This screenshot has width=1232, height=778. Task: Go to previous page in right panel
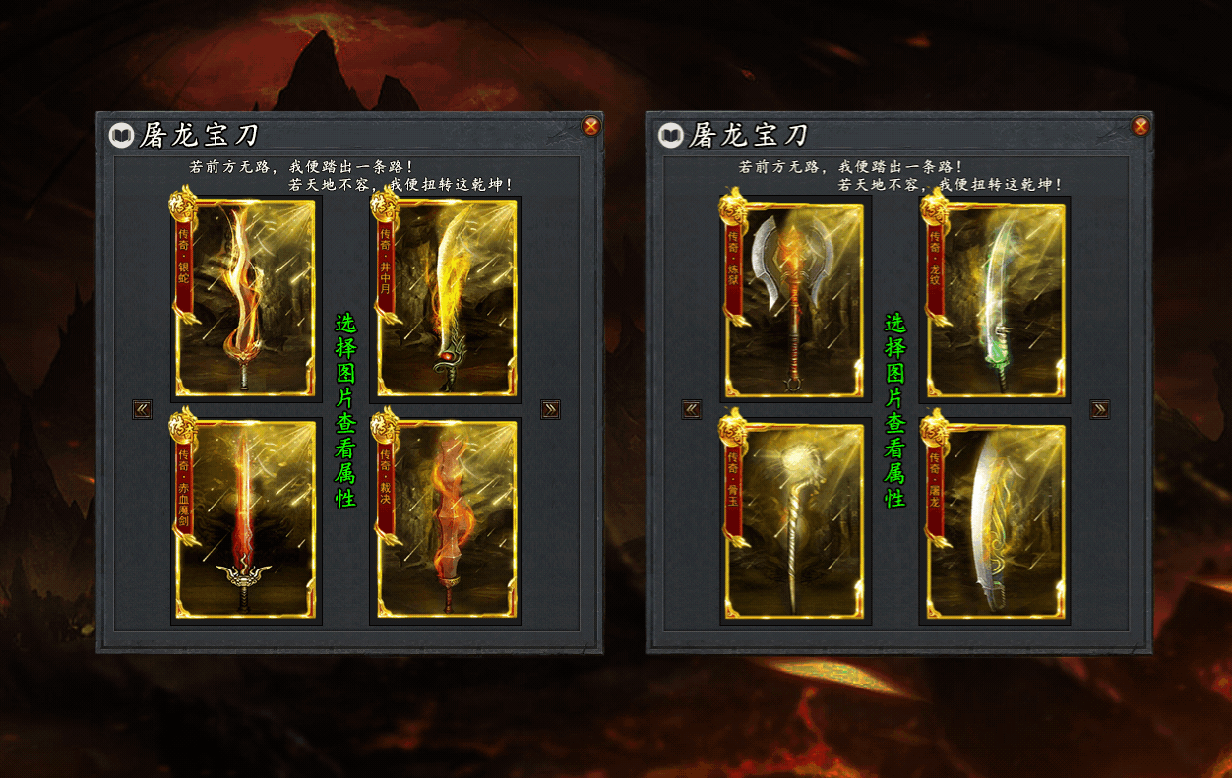coord(692,409)
